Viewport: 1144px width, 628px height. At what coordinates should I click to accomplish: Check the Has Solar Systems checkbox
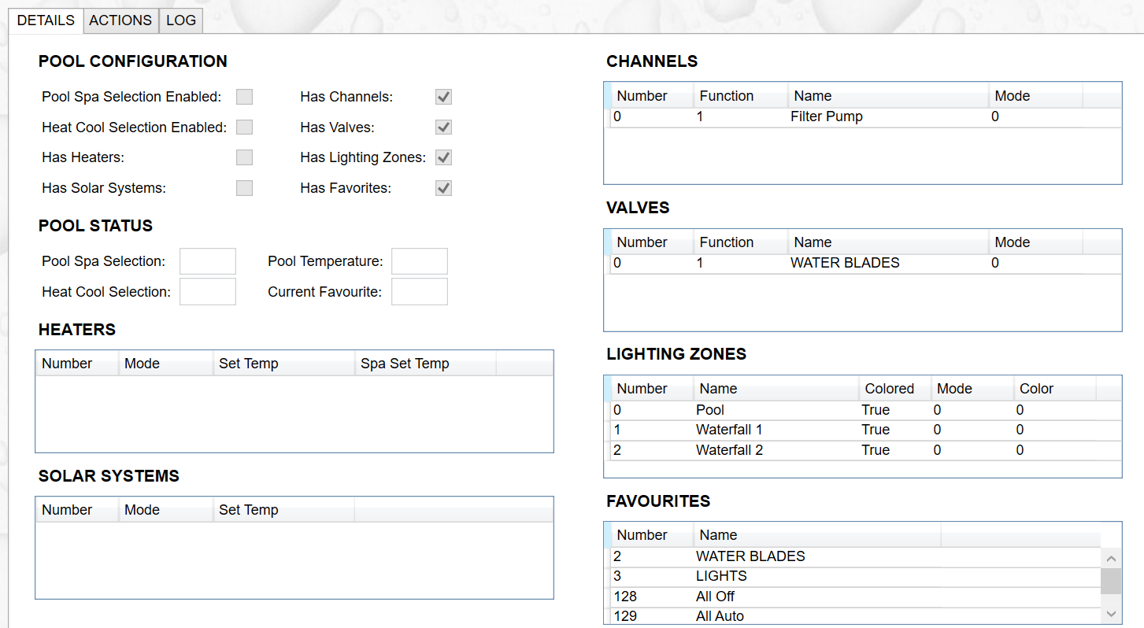(x=244, y=187)
